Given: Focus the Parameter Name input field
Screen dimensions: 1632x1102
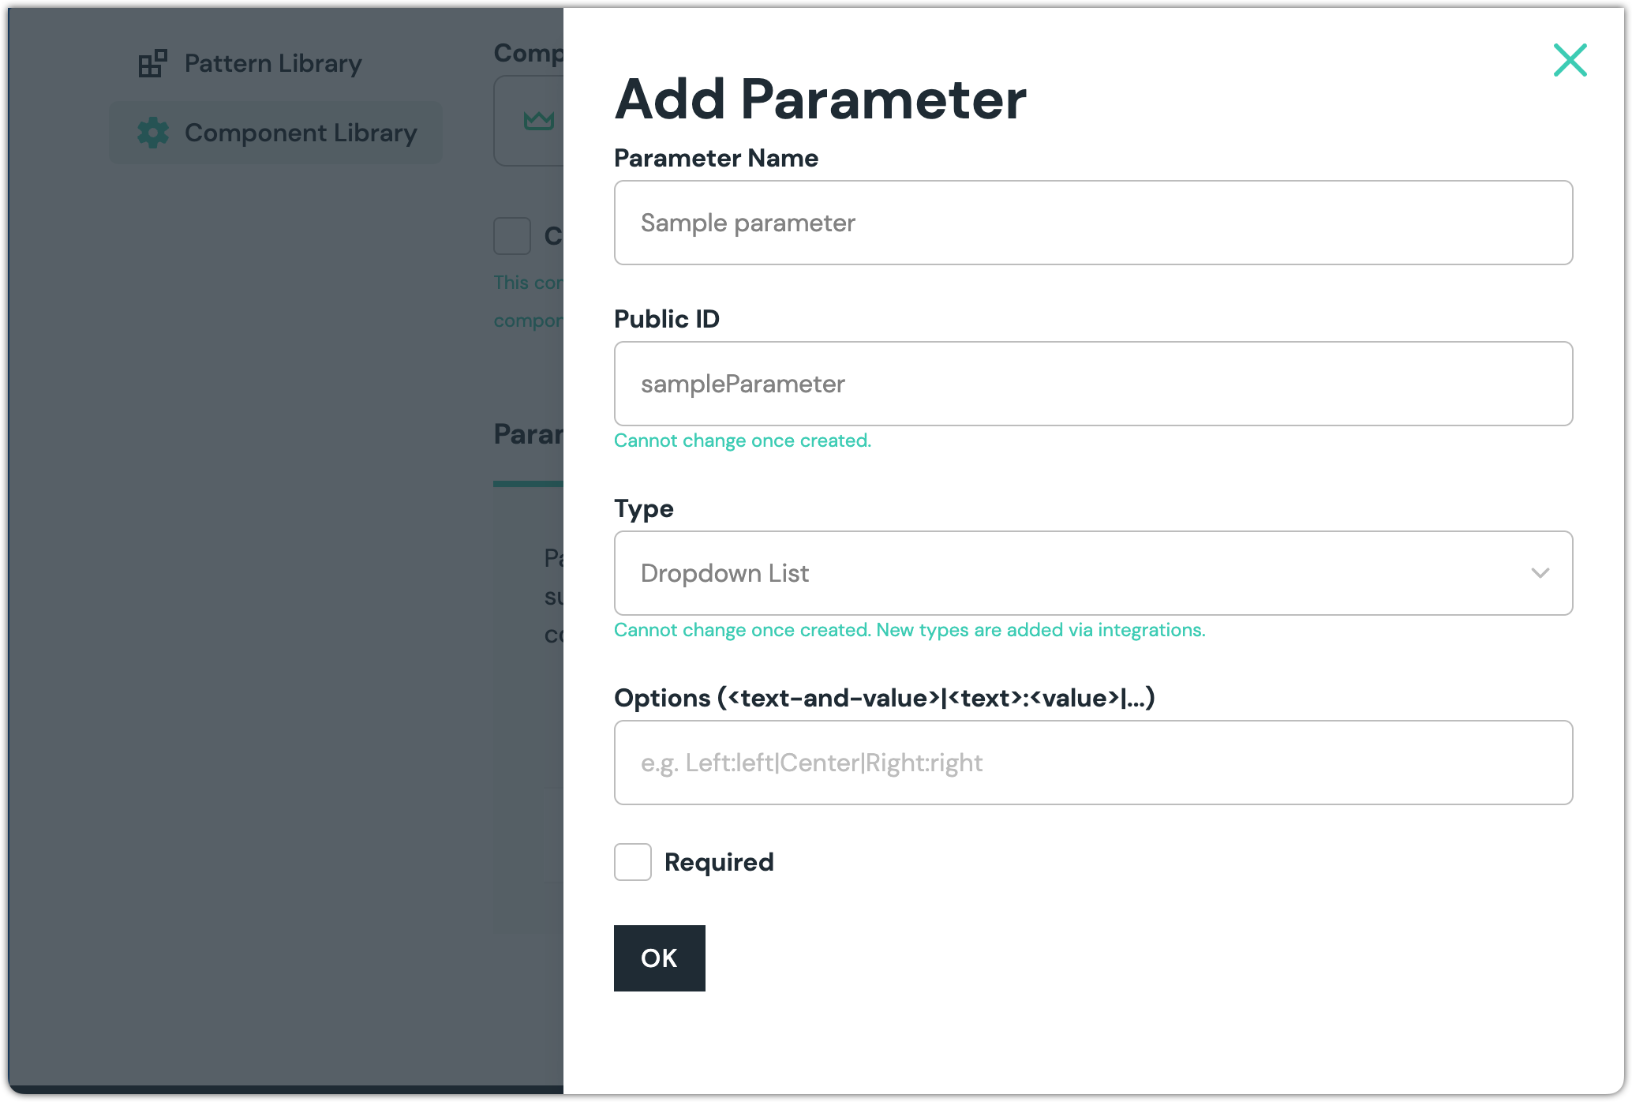Looking at the screenshot, I should tap(1092, 223).
